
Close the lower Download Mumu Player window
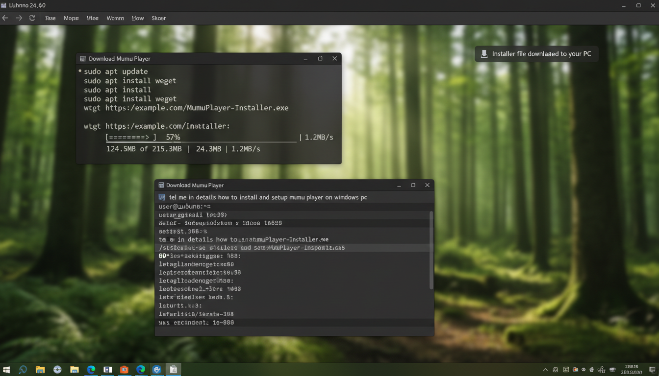(x=427, y=185)
